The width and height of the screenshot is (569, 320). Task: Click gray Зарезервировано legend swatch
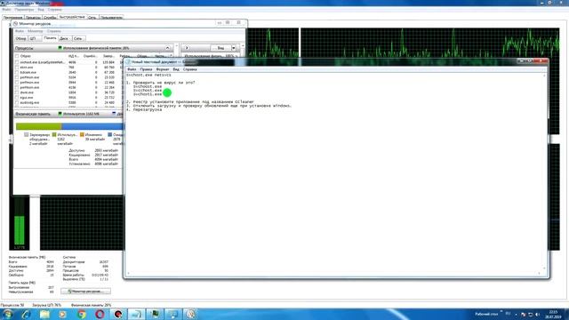point(26,134)
